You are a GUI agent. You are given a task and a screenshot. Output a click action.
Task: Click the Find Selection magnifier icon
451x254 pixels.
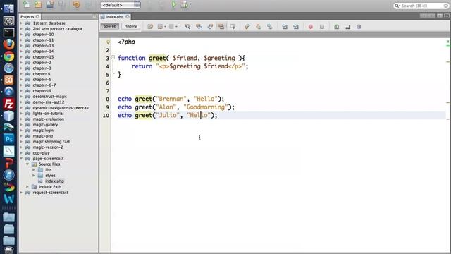187,27
